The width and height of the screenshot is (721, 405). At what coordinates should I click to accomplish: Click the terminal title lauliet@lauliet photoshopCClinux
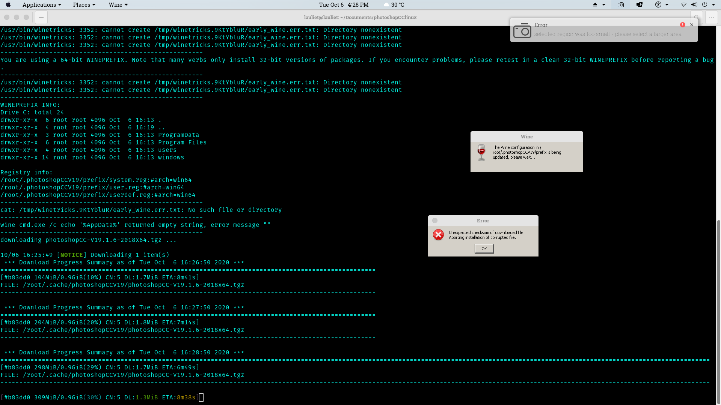click(360, 17)
